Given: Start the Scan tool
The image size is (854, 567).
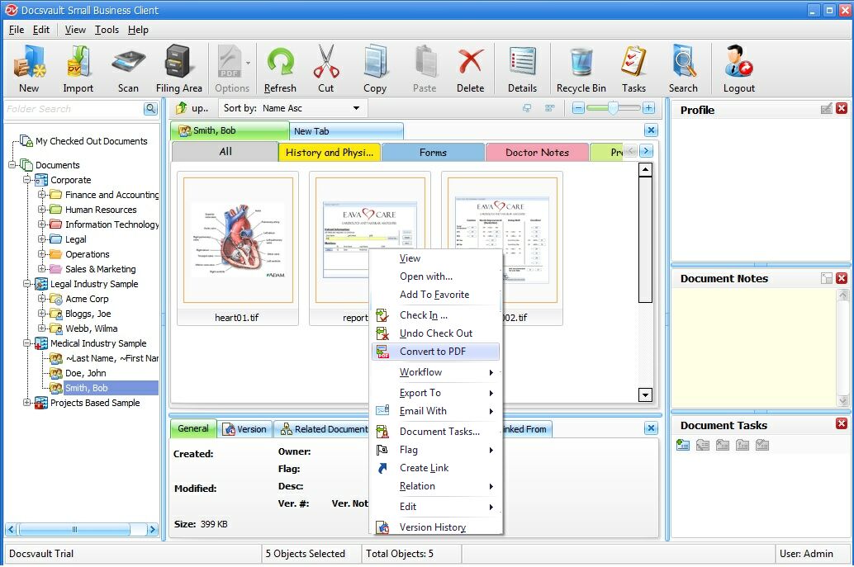Looking at the screenshot, I should [x=128, y=66].
